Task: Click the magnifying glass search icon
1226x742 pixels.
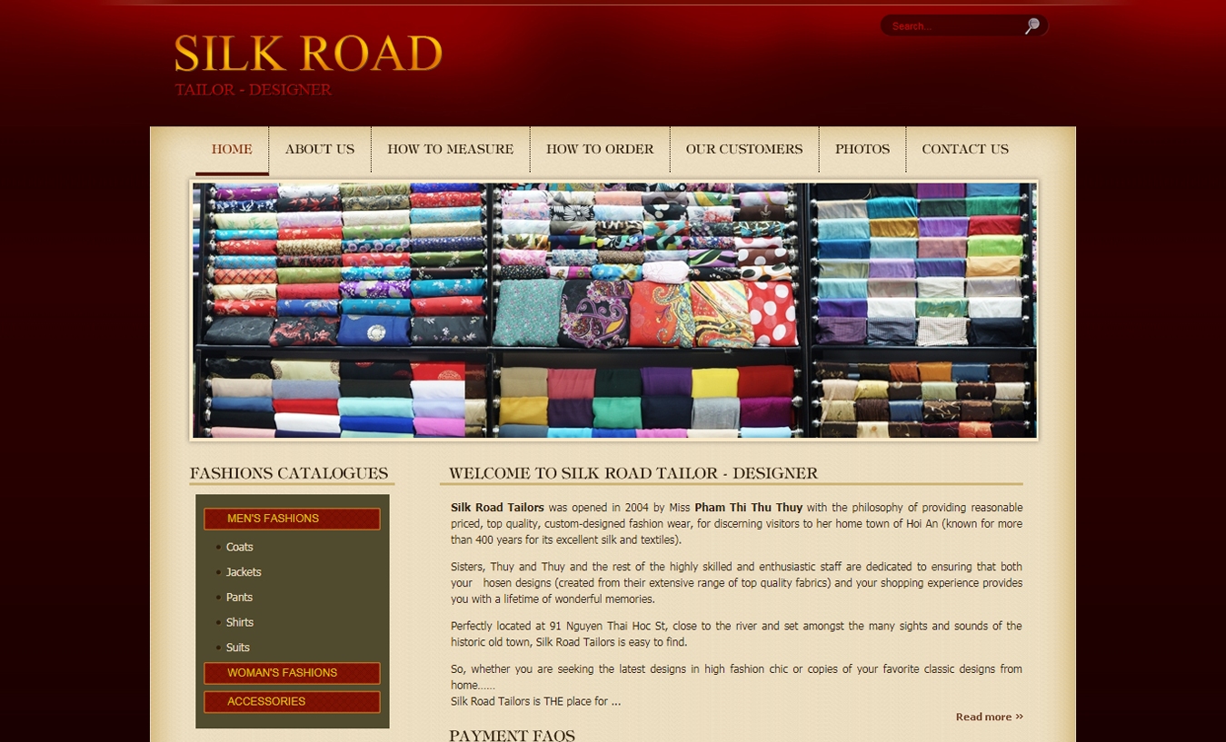Action: click(1032, 26)
